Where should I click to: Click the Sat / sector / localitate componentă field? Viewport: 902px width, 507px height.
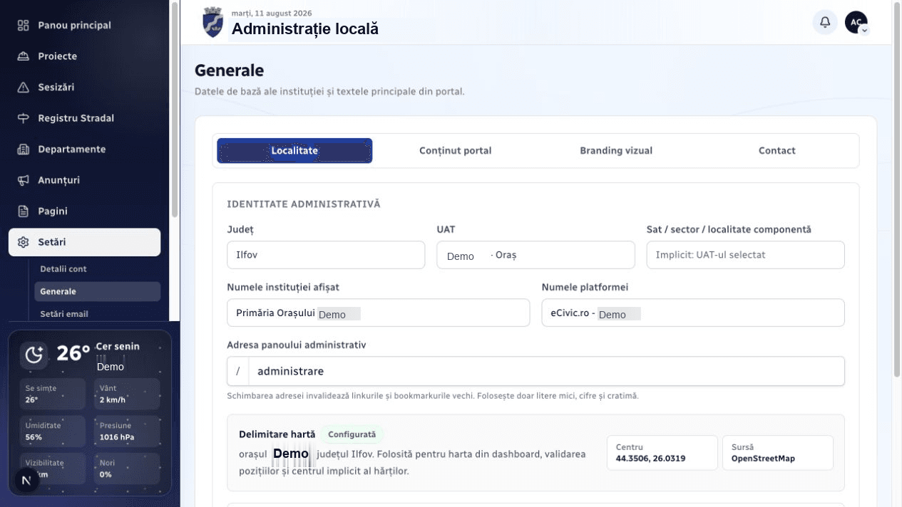point(745,255)
